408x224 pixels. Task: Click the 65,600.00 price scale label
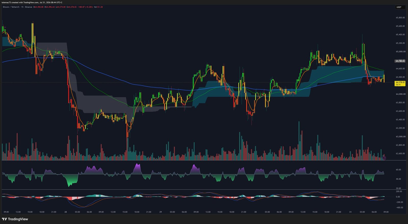tap(400, 26)
